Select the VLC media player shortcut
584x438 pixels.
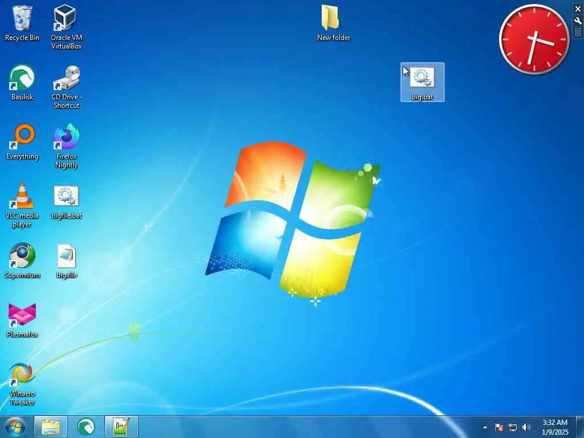click(x=22, y=205)
